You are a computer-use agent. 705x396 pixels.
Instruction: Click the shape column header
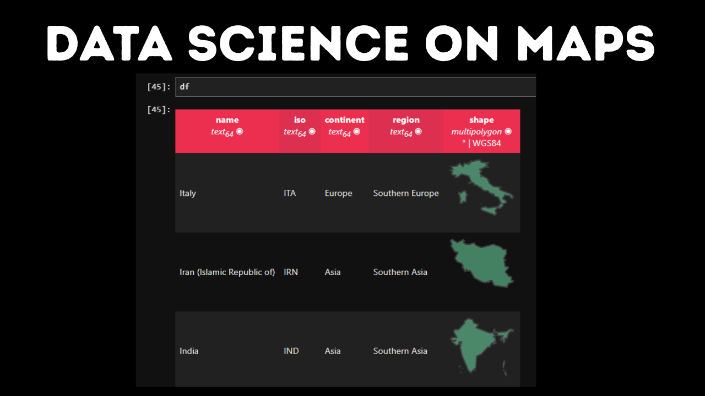(481, 131)
